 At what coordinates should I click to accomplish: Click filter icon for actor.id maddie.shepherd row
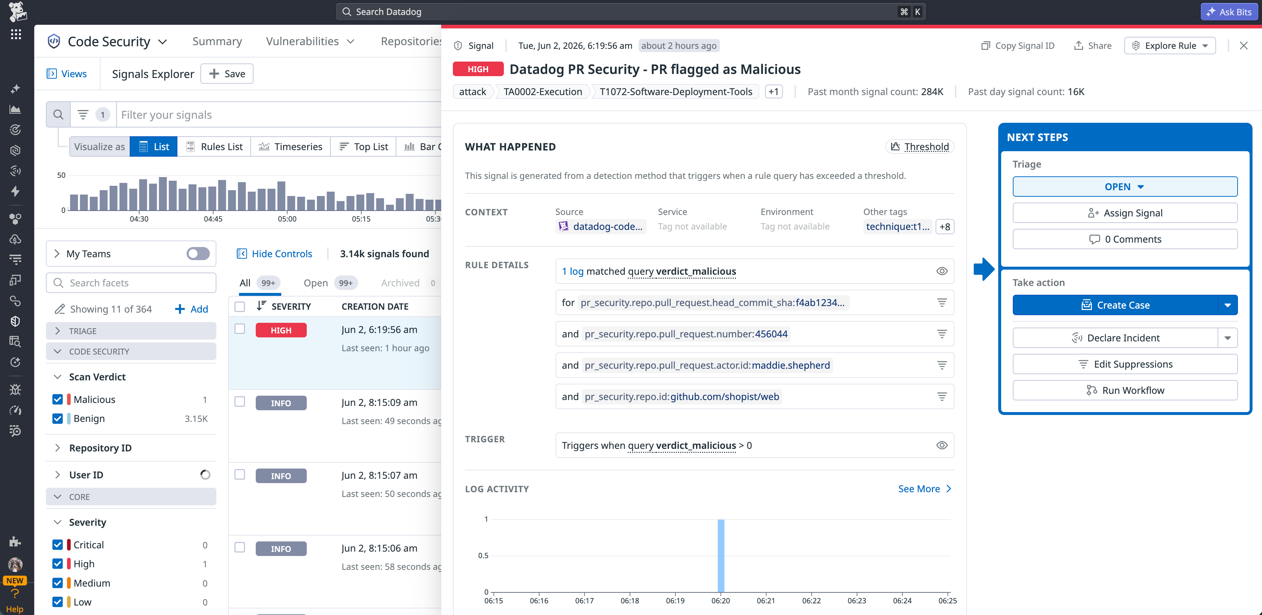[x=942, y=365]
